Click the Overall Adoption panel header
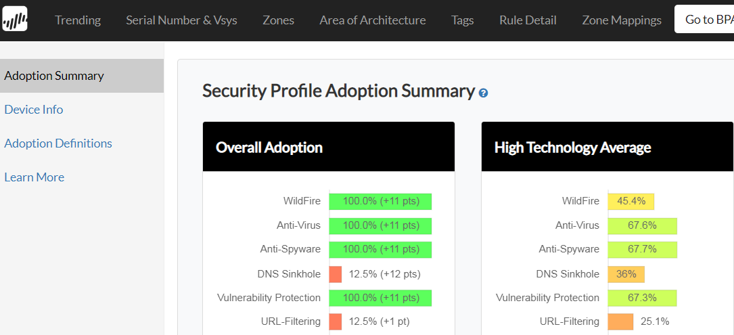This screenshot has height=335, width=734. [x=328, y=147]
